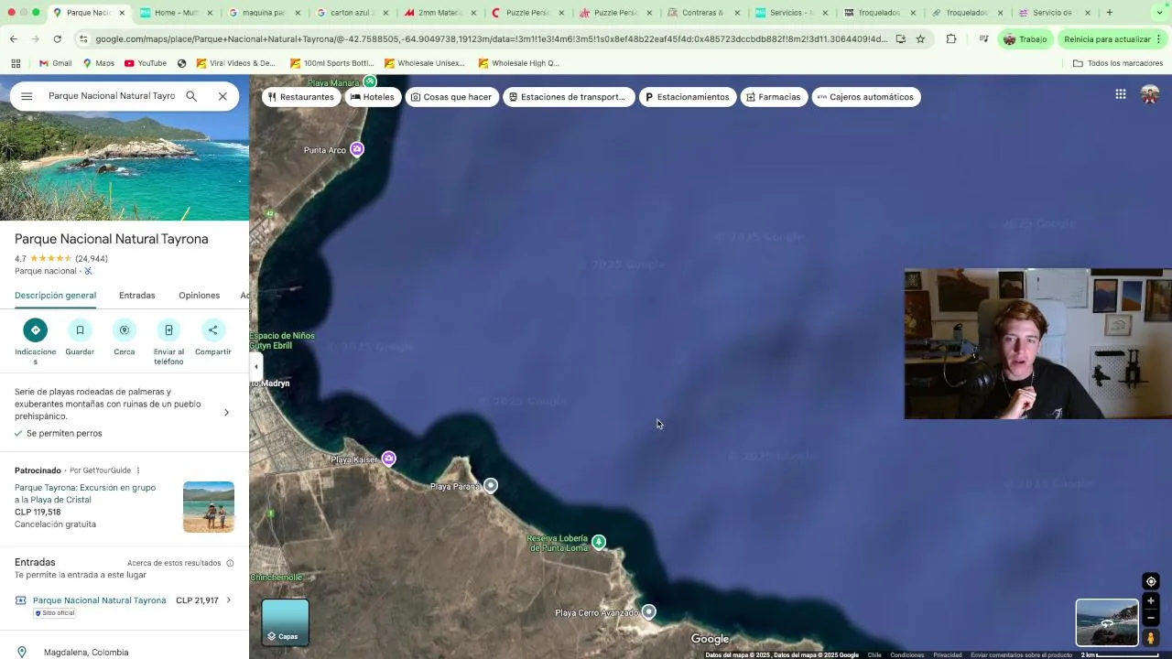Filter map by Estaciones de transporte

click(569, 97)
